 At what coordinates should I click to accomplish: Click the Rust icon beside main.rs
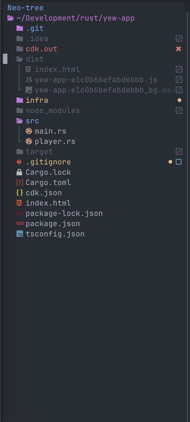click(x=29, y=131)
